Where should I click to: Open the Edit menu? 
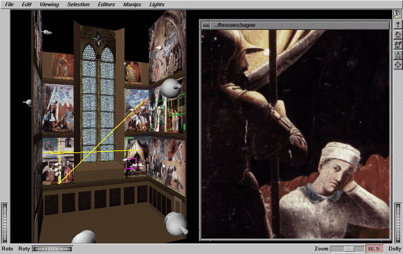26,4
